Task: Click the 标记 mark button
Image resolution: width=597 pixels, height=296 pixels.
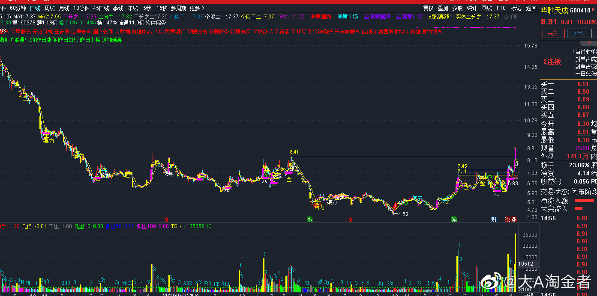Action: coord(516,8)
